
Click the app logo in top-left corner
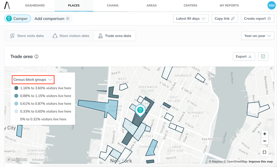7,6
